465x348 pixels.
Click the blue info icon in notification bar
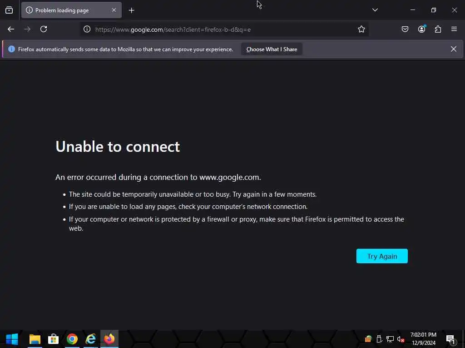pos(11,49)
